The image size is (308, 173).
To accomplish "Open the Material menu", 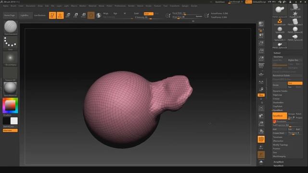I will click(92, 6).
